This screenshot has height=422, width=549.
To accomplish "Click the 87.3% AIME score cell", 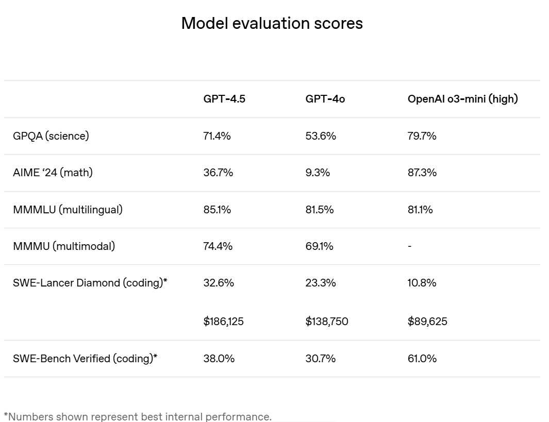I will [422, 173].
